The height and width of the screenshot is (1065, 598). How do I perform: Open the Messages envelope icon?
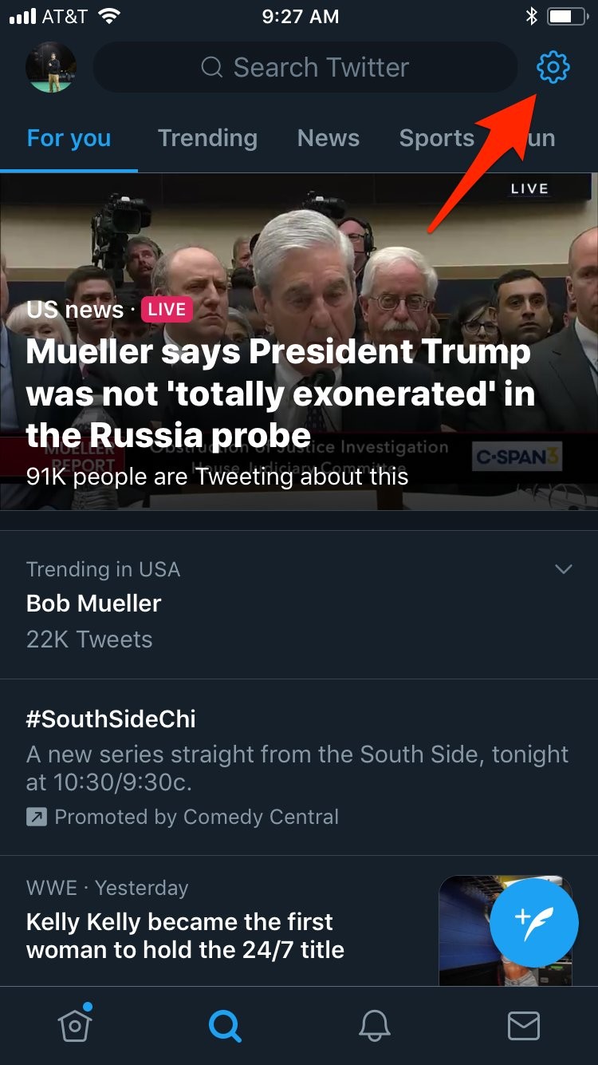523,1026
